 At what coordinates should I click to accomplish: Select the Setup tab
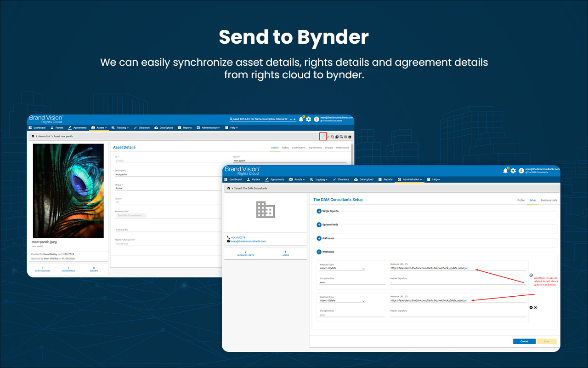click(x=532, y=200)
